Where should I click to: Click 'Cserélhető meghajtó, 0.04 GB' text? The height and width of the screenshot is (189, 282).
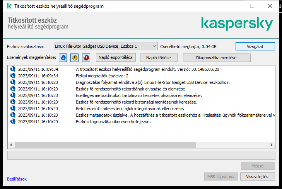[x=188, y=47]
